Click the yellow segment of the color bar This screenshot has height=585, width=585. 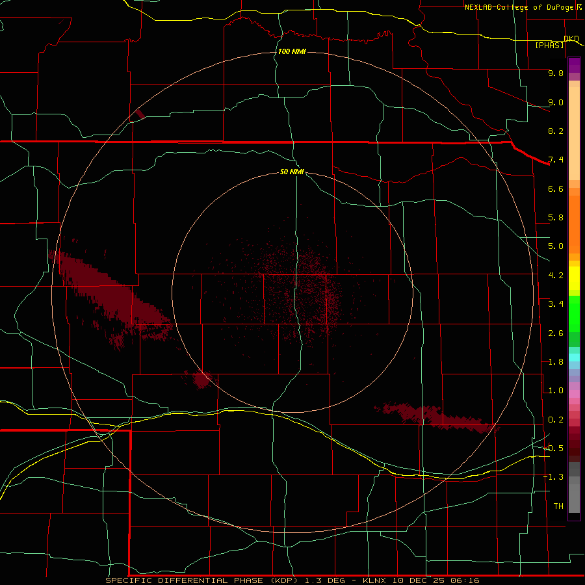pyautogui.click(x=574, y=278)
